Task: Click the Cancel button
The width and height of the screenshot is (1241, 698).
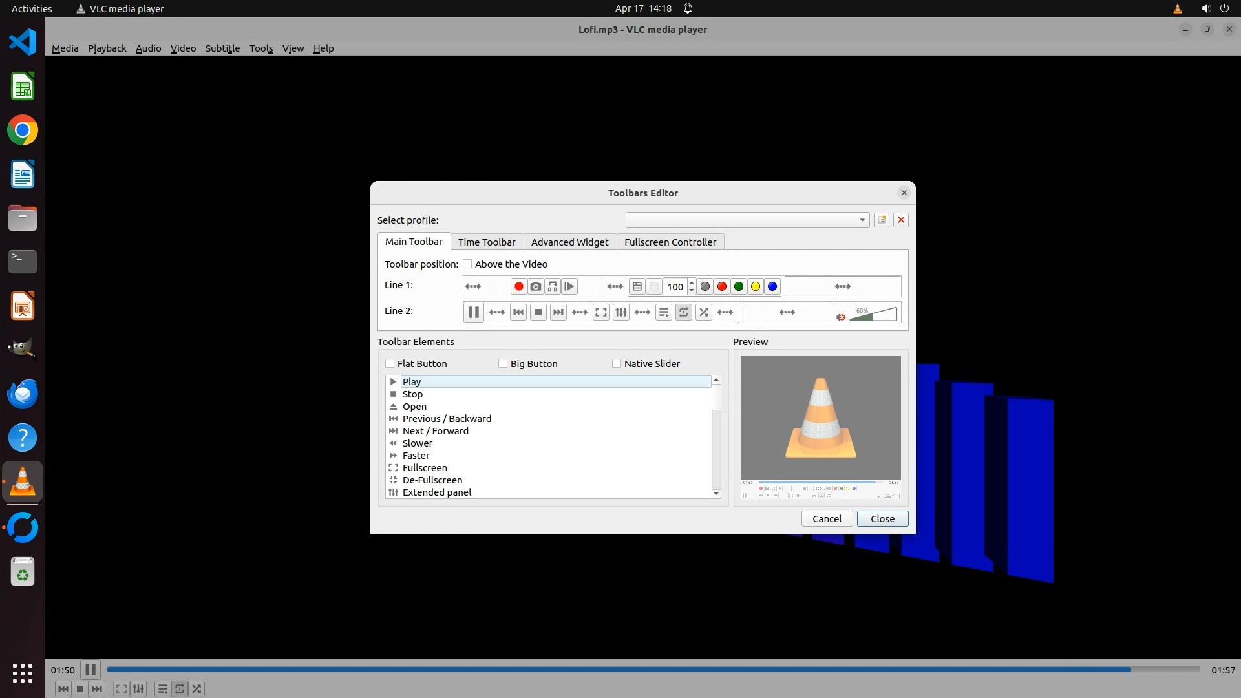Action: (827, 518)
